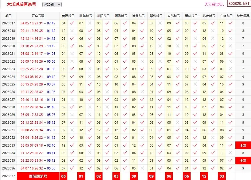
Task: Click cross mark for 玩味 in issue 2026025
Action: tap(195, 84)
